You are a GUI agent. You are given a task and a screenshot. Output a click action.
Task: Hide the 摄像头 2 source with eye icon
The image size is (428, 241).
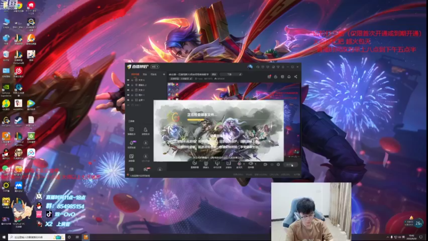tap(128, 85)
